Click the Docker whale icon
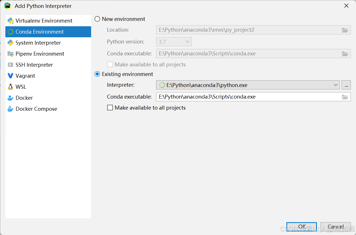The height and width of the screenshot is (235, 356). point(11,98)
